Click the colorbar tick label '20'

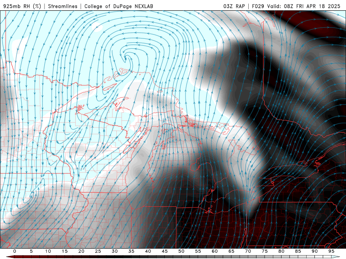81,251
